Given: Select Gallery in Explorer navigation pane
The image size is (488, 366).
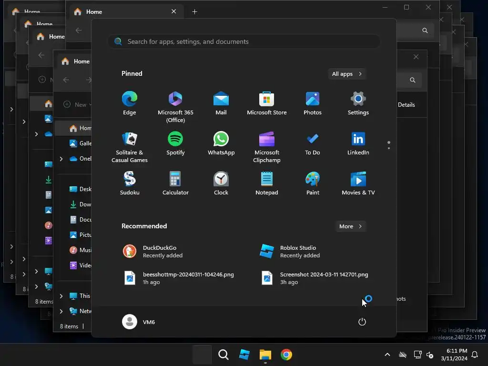Looking at the screenshot, I should 80,143.
